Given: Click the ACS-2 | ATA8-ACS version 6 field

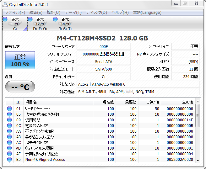Looking at the screenshot, I should [x=138, y=84].
